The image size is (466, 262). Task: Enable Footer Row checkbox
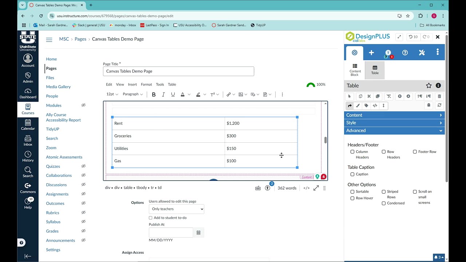pos(415,152)
